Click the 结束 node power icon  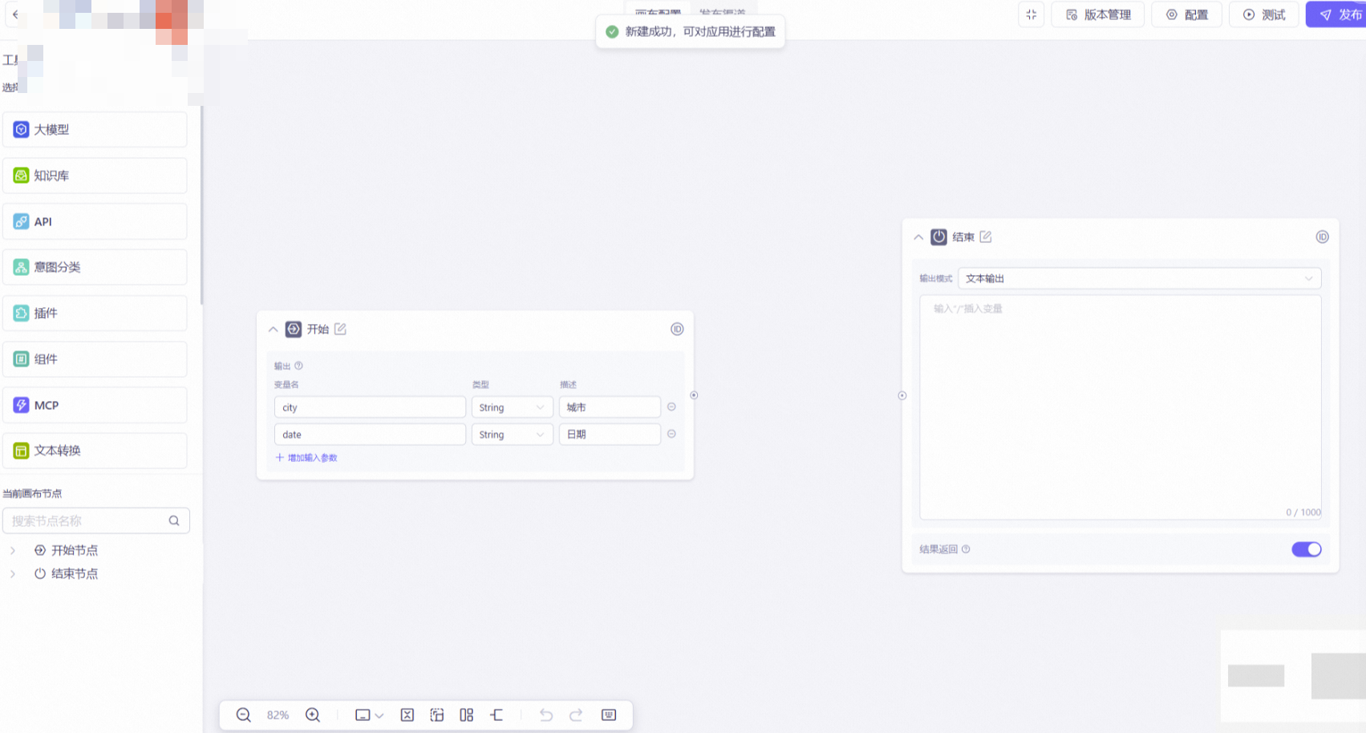coord(938,237)
